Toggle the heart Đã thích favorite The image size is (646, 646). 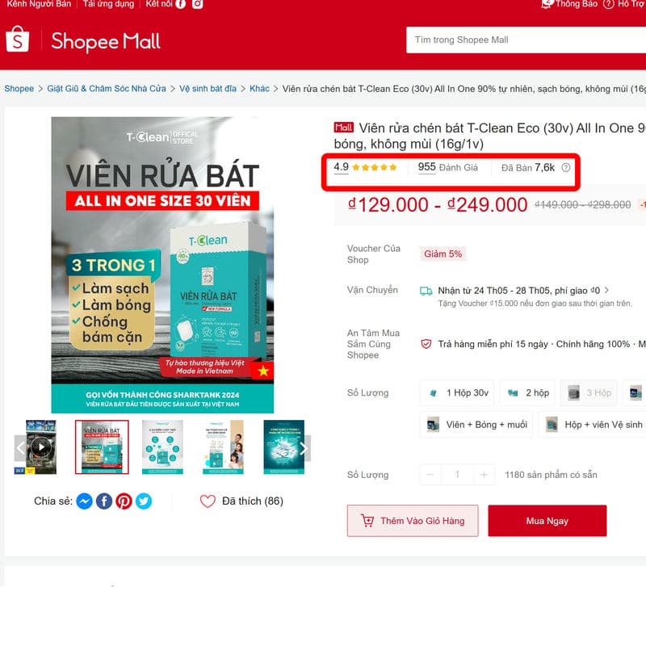pos(208,501)
